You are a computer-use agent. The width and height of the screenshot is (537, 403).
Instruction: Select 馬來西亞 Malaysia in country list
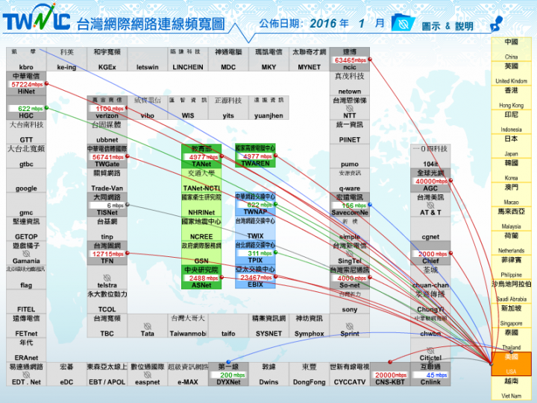(511, 219)
